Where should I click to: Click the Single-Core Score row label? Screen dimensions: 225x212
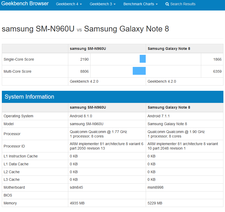click(x=19, y=59)
